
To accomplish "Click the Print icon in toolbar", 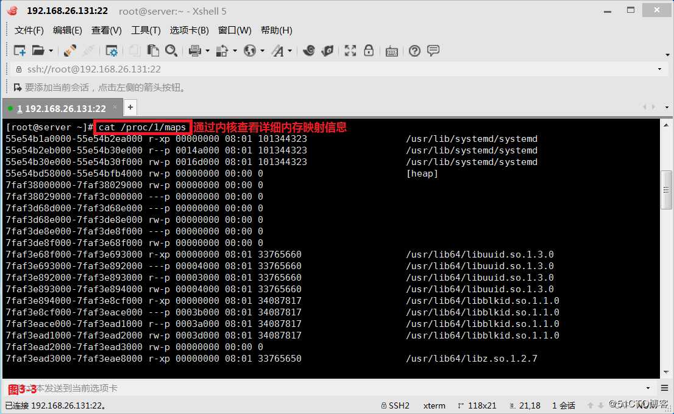I will click(x=195, y=51).
